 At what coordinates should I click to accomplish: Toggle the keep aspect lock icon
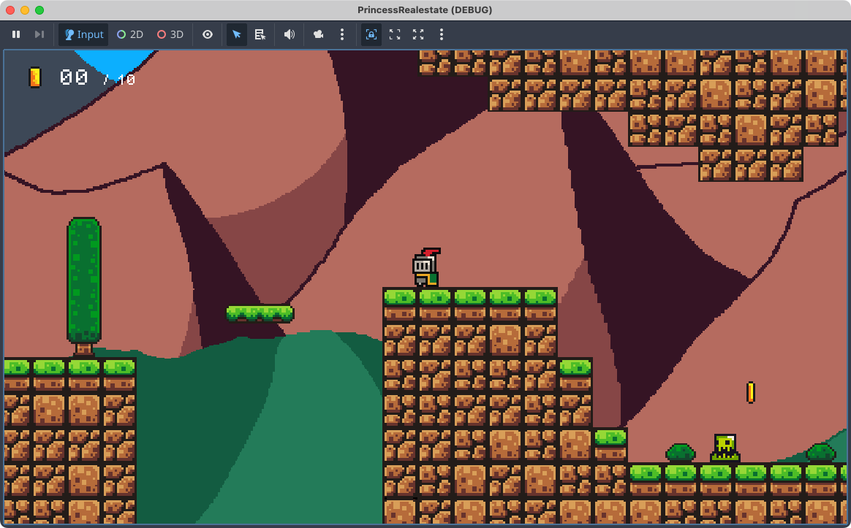pyautogui.click(x=371, y=34)
